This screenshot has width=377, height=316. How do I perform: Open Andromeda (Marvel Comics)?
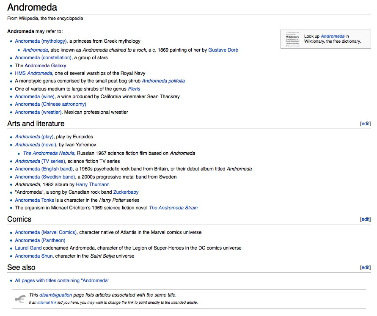tap(46, 232)
